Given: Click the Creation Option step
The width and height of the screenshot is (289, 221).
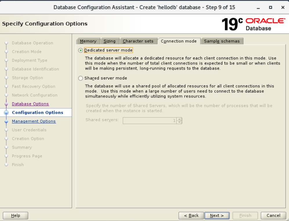Looking at the screenshot, I should point(28,139).
